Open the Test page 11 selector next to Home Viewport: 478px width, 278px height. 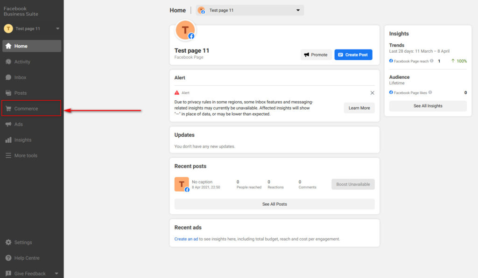point(250,10)
